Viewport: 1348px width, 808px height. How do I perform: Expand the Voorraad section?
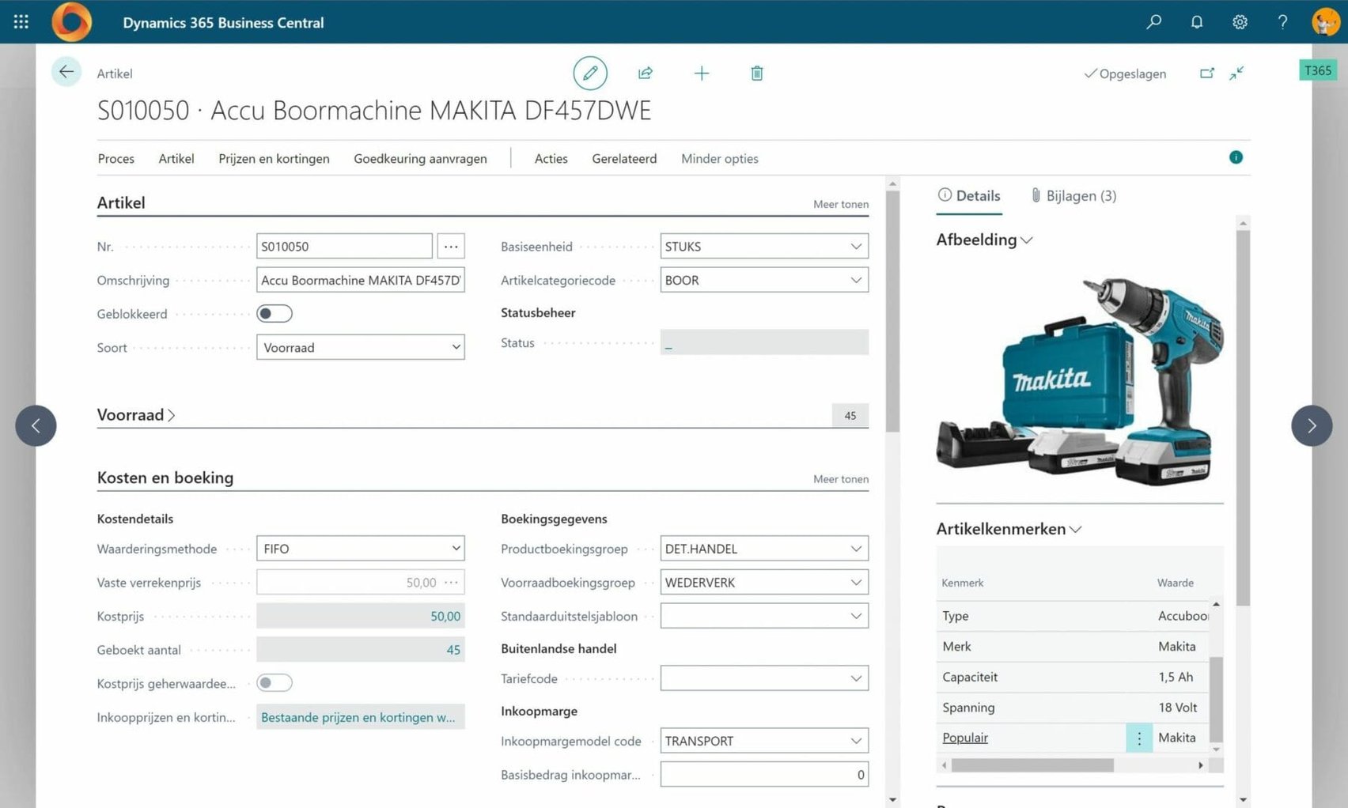pos(136,415)
